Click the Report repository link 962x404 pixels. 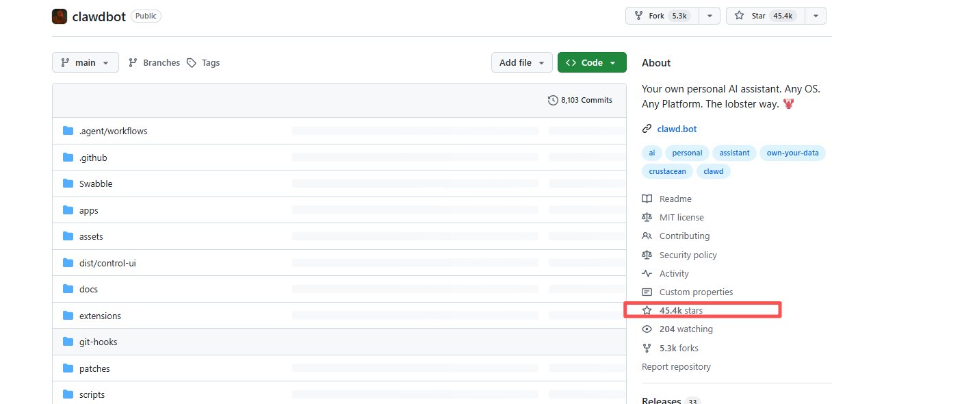(676, 366)
